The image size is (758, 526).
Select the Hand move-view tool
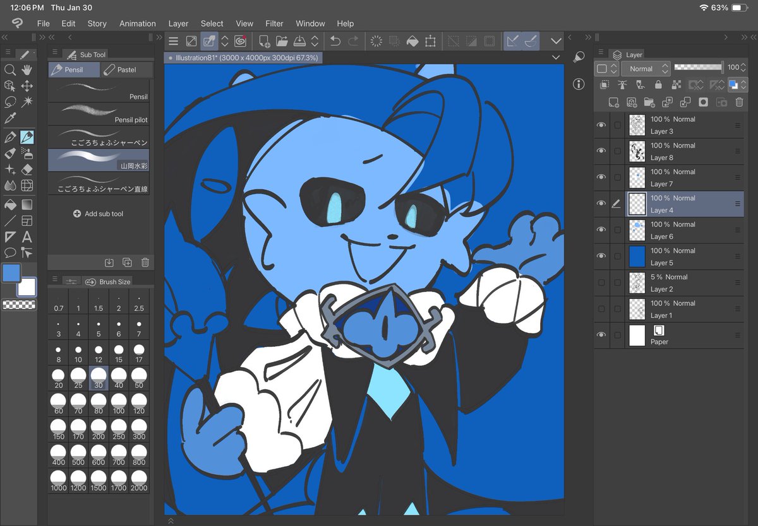point(27,70)
